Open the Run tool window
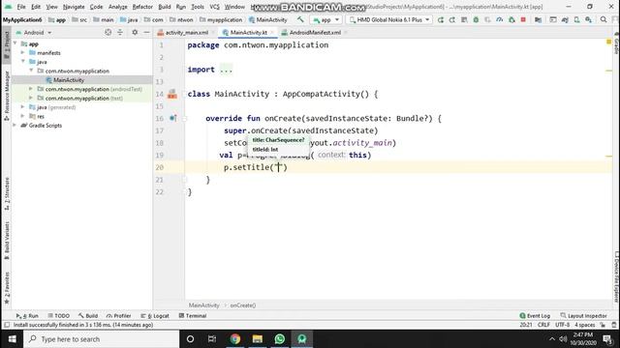620x348 pixels. click(27, 316)
